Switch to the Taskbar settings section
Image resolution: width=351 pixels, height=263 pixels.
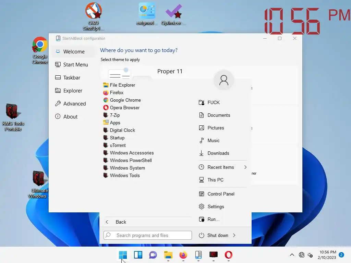tap(74, 78)
